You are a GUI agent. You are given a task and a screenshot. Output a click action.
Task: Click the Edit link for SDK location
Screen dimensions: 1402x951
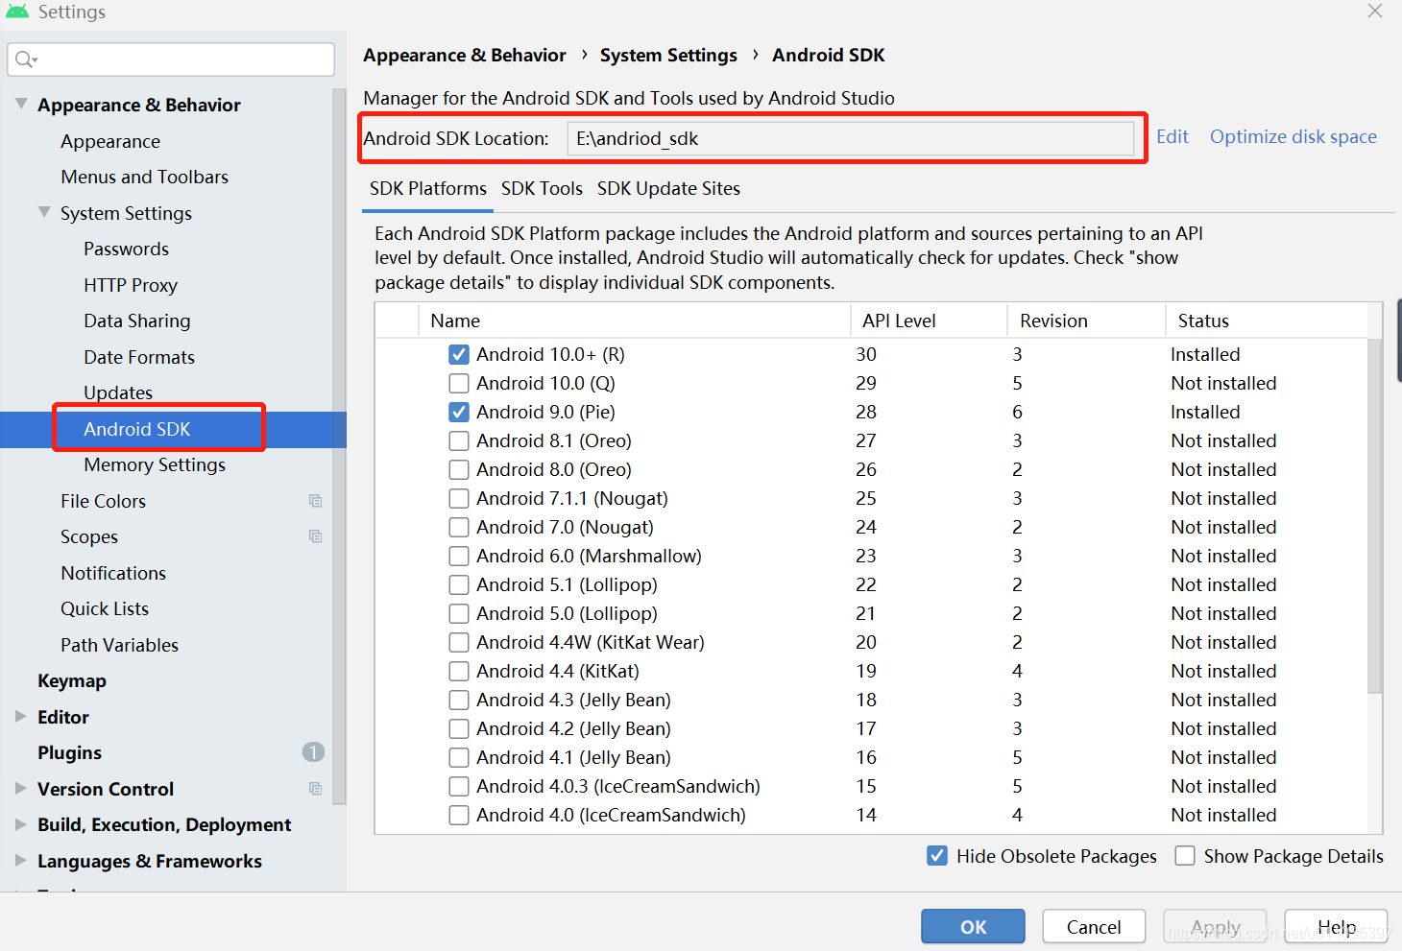1172,136
